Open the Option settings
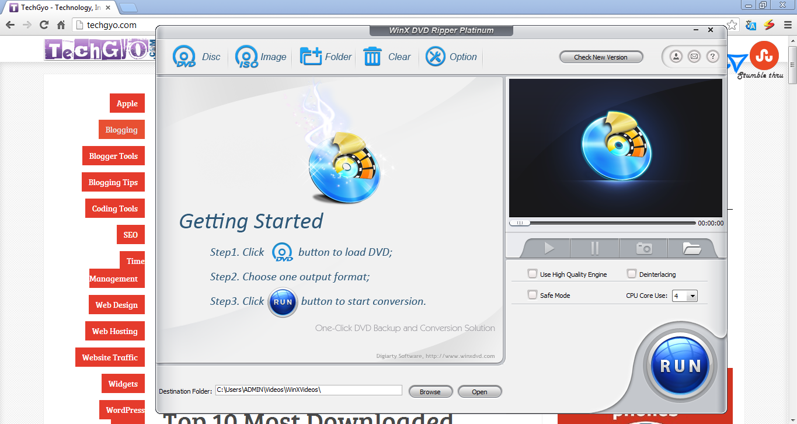This screenshot has height=424, width=797. coord(451,57)
